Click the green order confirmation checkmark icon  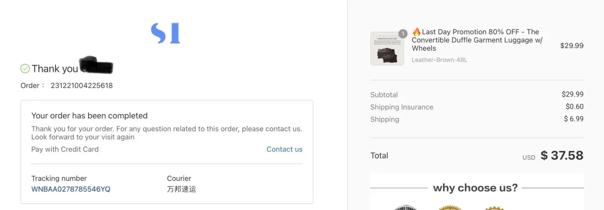click(25, 69)
